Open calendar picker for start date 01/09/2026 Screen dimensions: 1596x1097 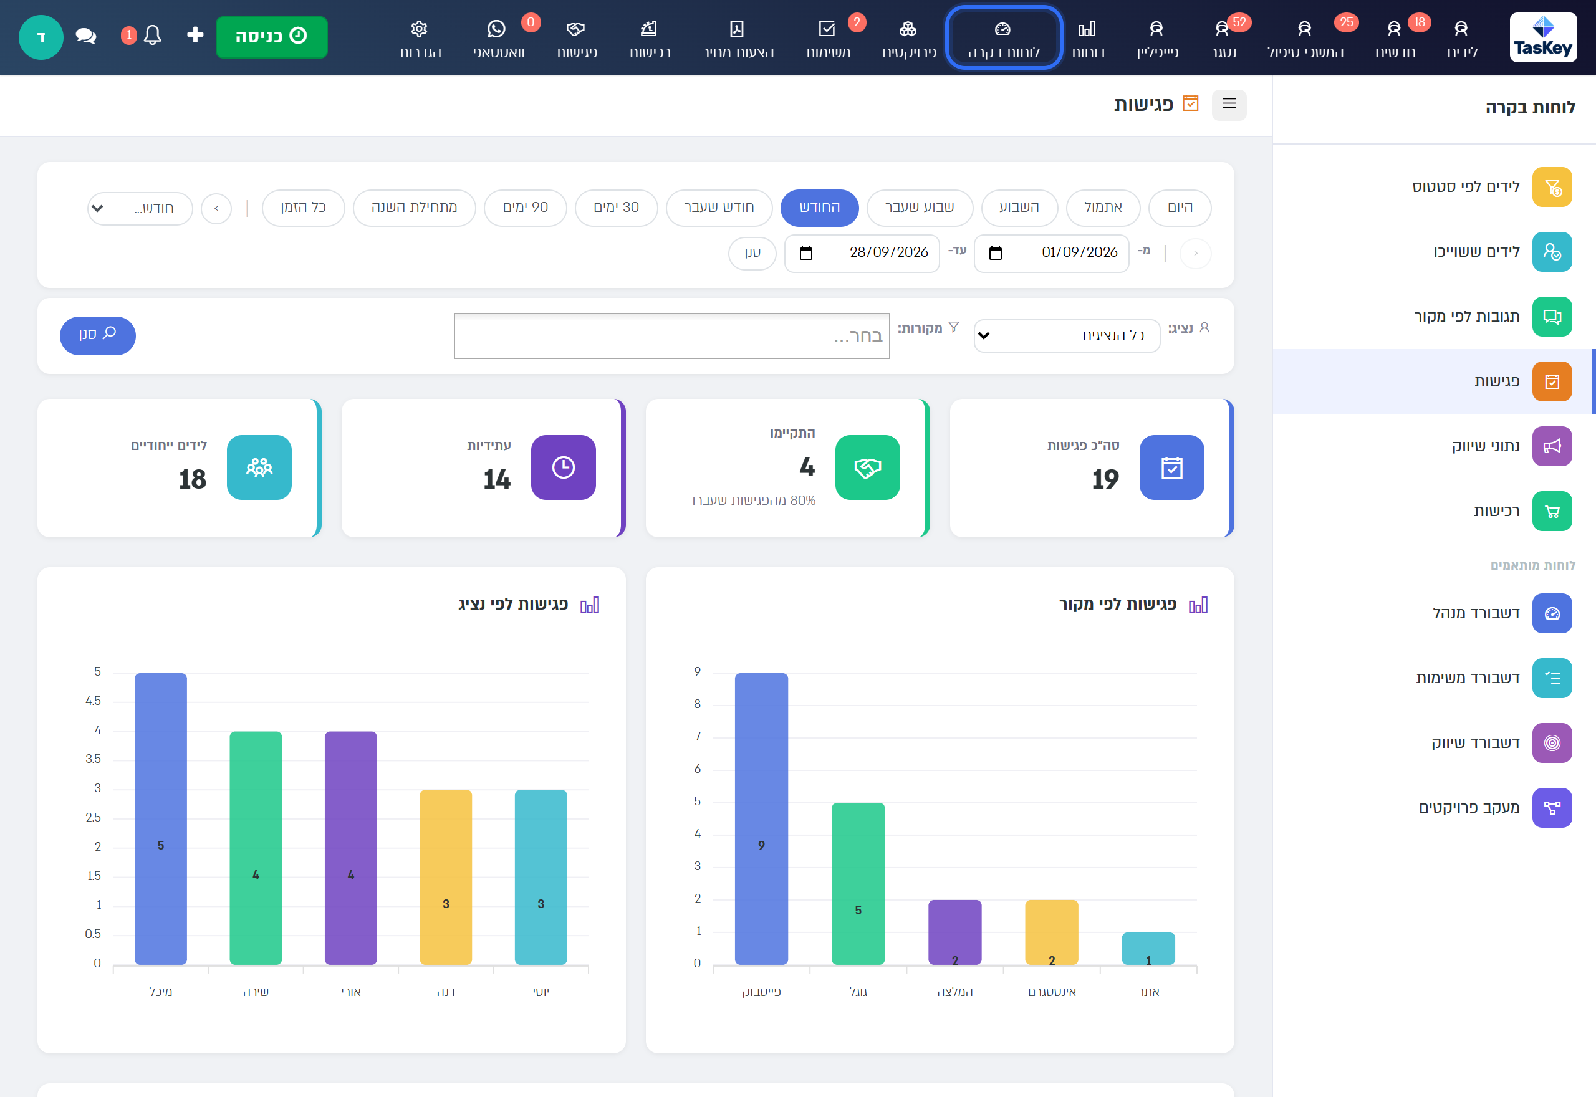[995, 253]
